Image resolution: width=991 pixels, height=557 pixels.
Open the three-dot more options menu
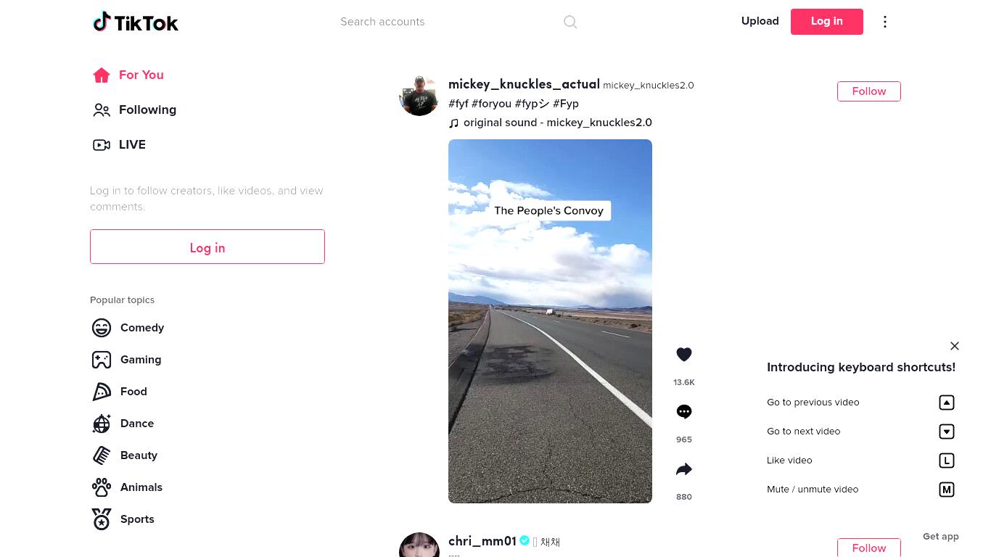885,22
